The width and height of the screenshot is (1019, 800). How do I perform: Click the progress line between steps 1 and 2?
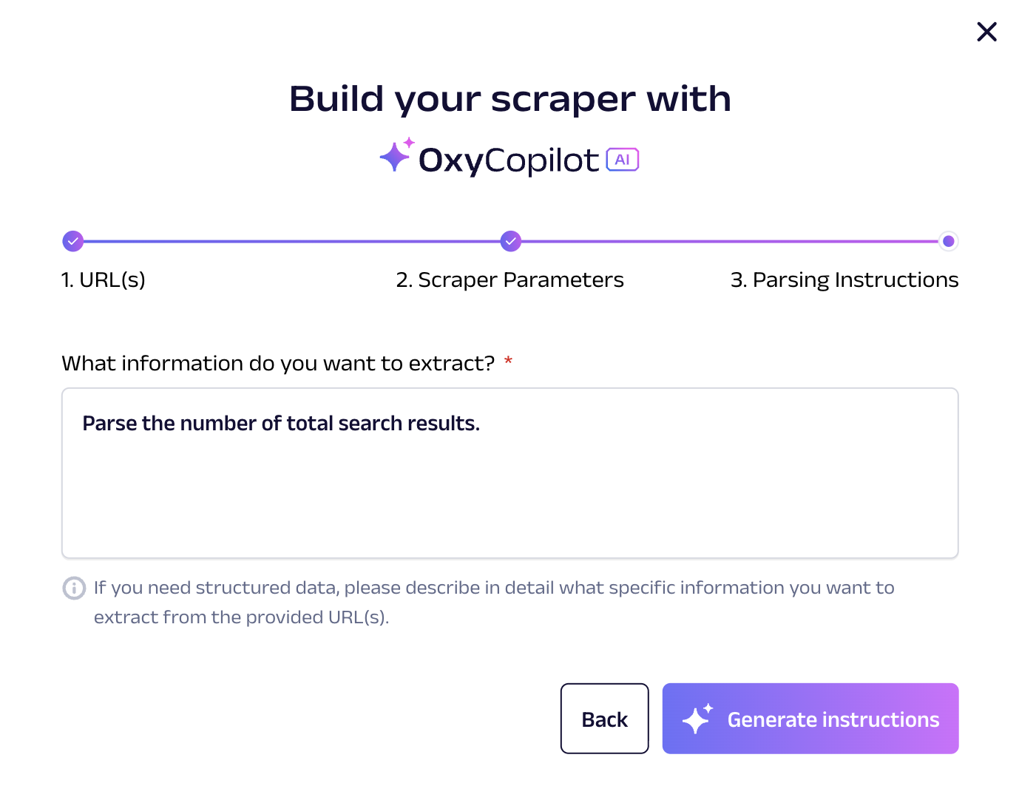291,241
